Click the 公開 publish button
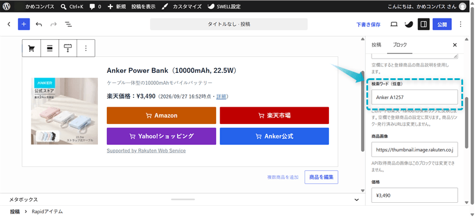This screenshot has width=475, height=217. pyautogui.click(x=442, y=24)
